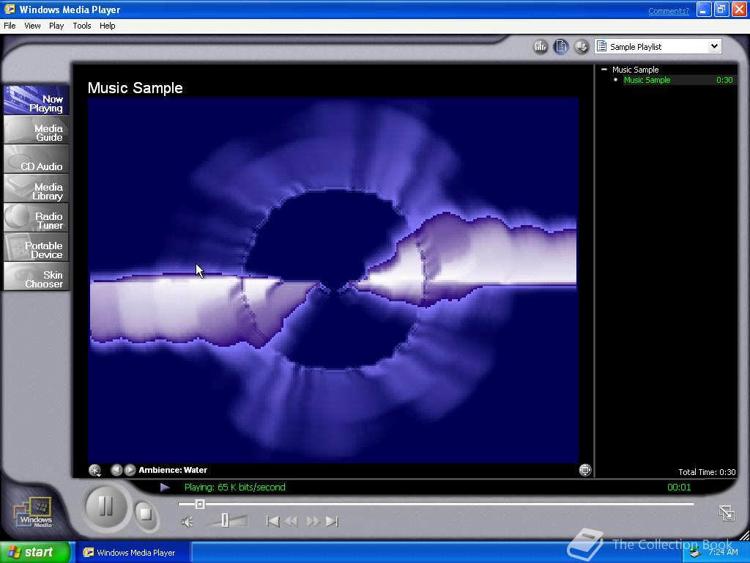Switch to compact skin mode
This screenshot has width=750, height=563.
pos(727,512)
